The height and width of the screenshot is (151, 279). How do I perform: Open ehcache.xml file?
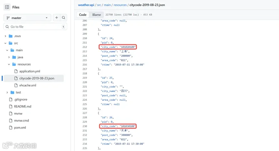[27, 85]
